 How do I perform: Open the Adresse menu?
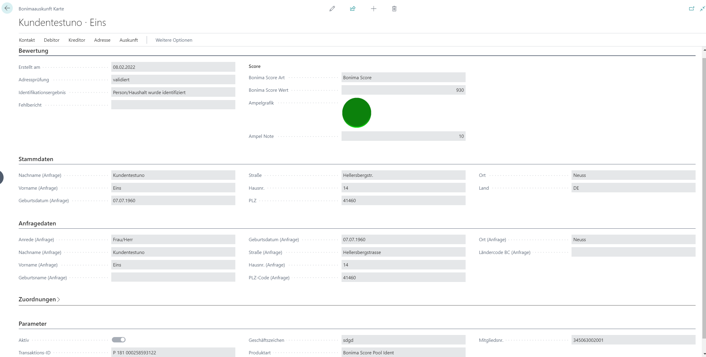tap(102, 40)
